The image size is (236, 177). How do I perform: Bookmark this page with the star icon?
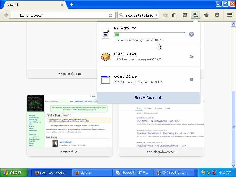(165, 15)
